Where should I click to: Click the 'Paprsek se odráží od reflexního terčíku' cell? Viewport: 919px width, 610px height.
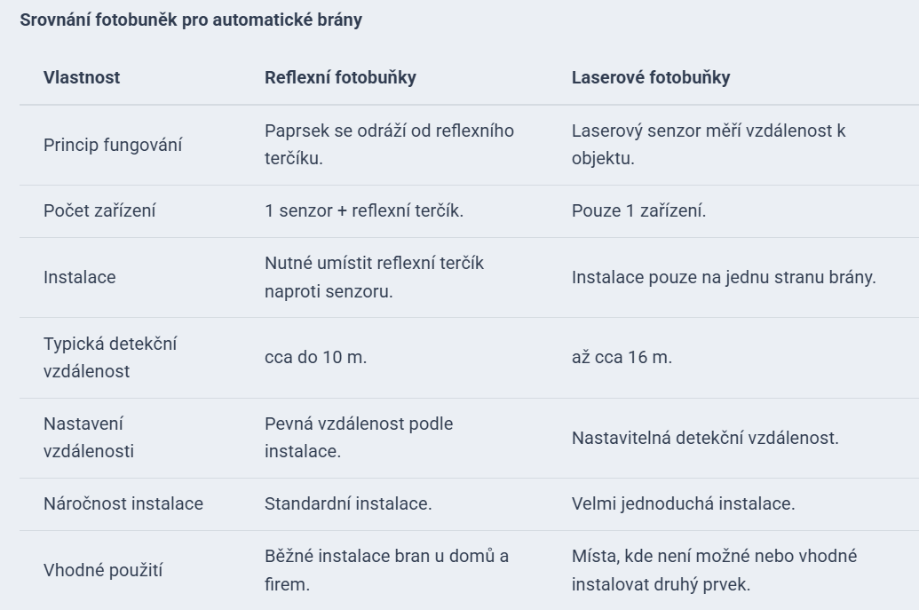389,144
